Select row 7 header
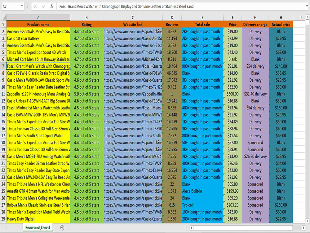The width and height of the screenshot is (310, 233). (x=3, y=66)
